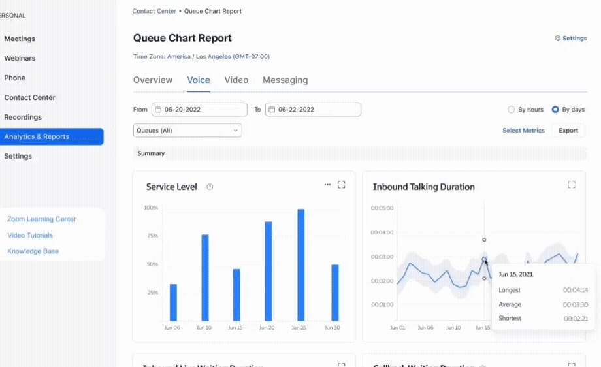Click the Average 00:03:30 tooltip value
This screenshot has width=601, height=367.
(576, 304)
